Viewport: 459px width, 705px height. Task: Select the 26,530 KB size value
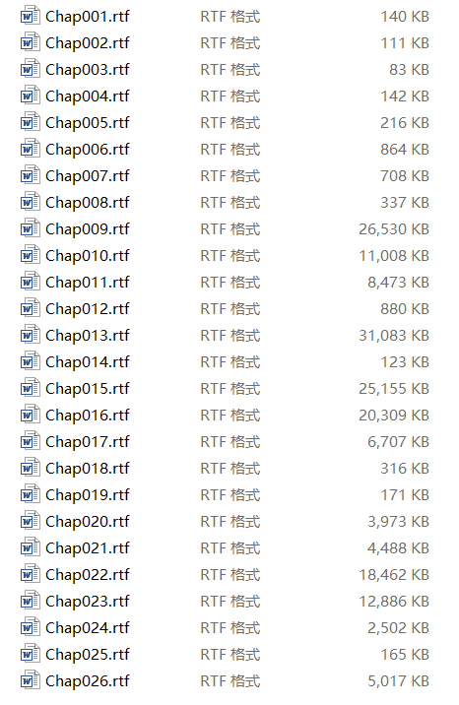pyautogui.click(x=394, y=229)
